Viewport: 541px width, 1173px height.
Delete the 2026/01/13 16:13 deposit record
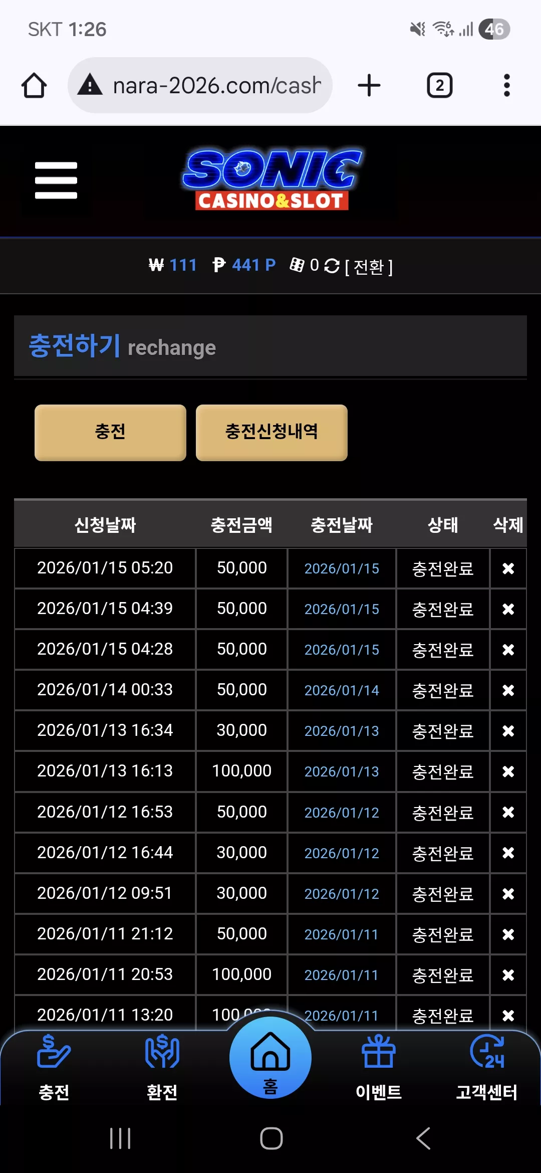508,771
